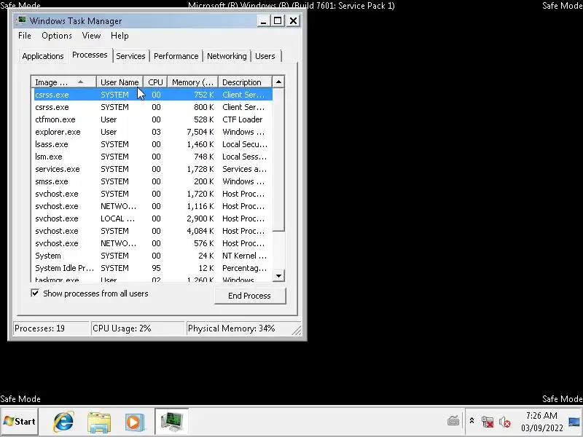Select the services.exe process
The width and height of the screenshot is (583, 437).
tap(153, 169)
